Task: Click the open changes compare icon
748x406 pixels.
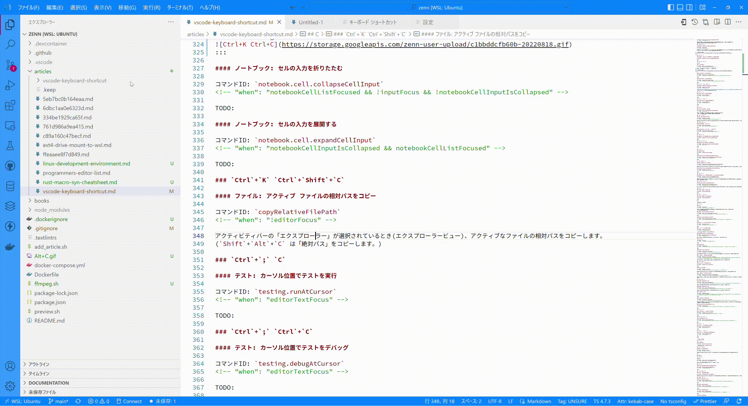Action: tap(706, 22)
